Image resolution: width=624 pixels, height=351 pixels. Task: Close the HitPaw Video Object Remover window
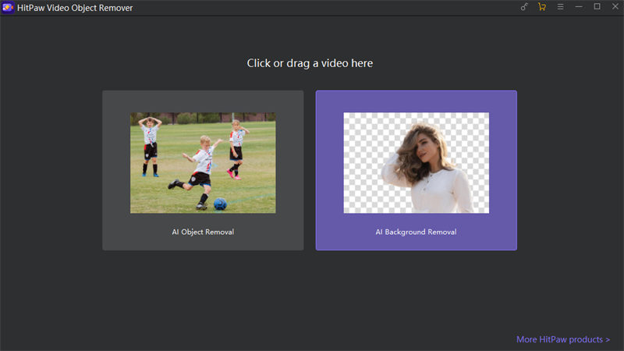point(615,6)
